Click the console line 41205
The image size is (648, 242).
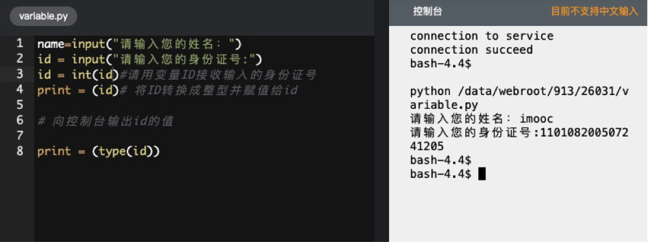point(427,146)
